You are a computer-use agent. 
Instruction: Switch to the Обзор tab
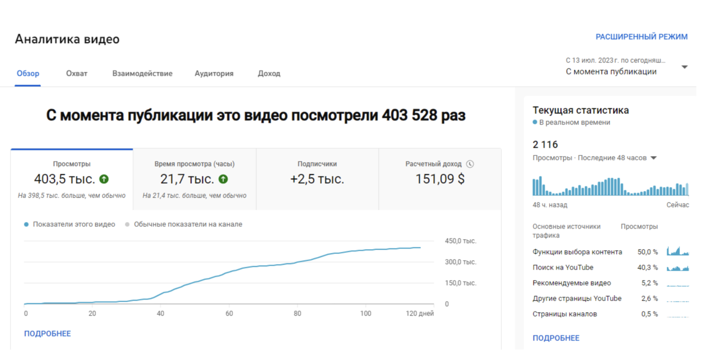tap(28, 74)
